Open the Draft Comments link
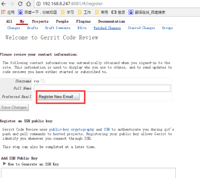 (58, 28)
